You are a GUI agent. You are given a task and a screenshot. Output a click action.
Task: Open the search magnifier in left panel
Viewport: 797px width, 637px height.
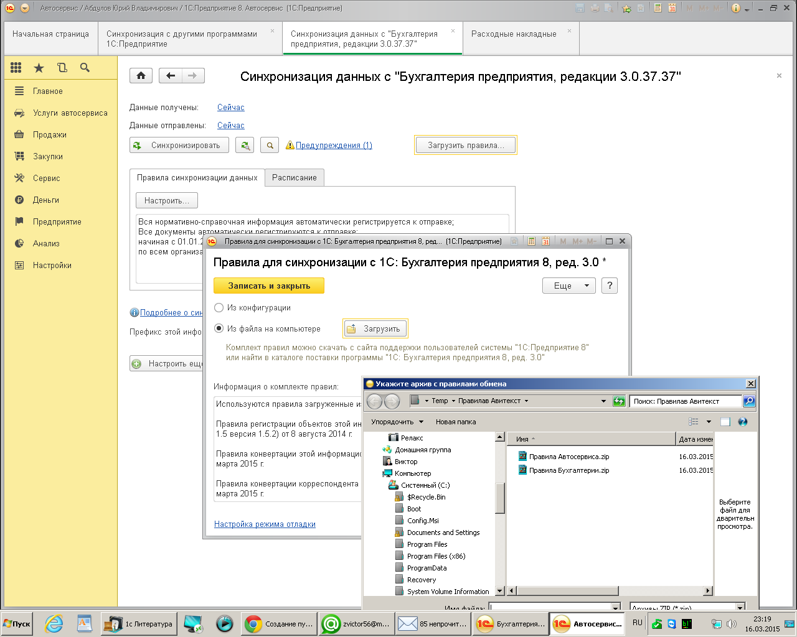85,68
